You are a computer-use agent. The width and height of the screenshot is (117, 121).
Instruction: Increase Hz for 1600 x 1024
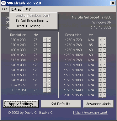pyautogui.click(x=104, y=70)
